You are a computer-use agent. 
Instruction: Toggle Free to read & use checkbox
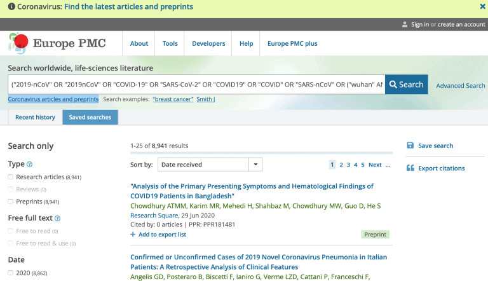tap(11, 243)
